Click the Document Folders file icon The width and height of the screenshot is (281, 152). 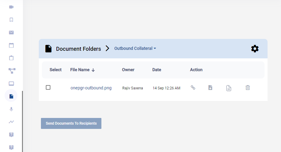click(x=48, y=49)
